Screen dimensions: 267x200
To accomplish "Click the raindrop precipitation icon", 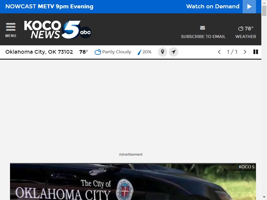I will point(139,52).
